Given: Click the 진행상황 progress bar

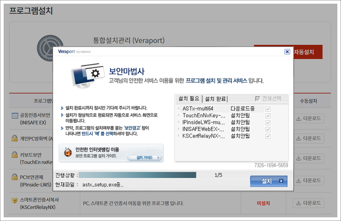Looking at the screenshot, I should pos(137,175).
